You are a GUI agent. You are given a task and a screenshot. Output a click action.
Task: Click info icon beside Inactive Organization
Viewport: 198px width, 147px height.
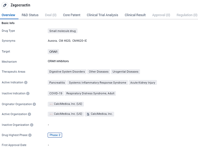coord(32,125)
